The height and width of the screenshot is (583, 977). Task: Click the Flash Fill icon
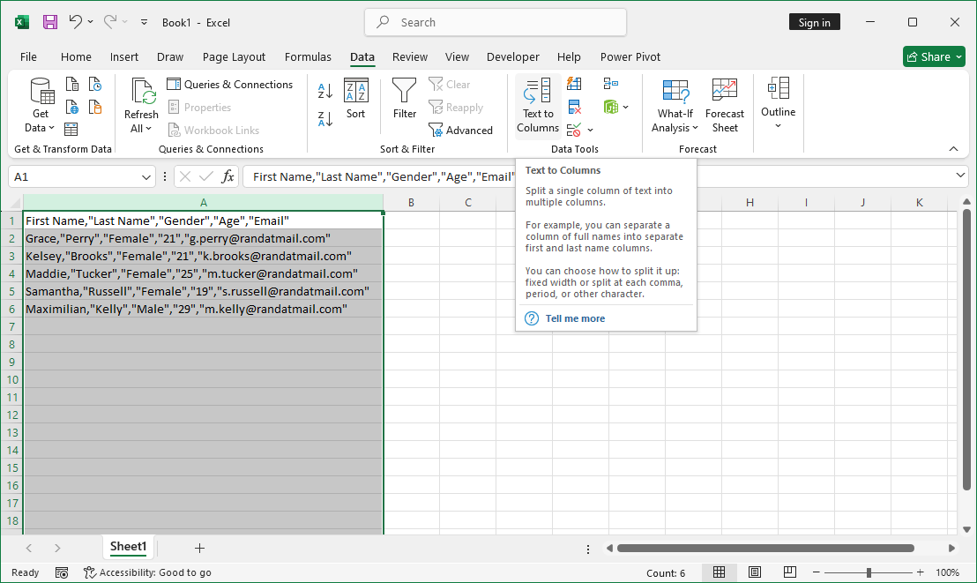point(574,85)
